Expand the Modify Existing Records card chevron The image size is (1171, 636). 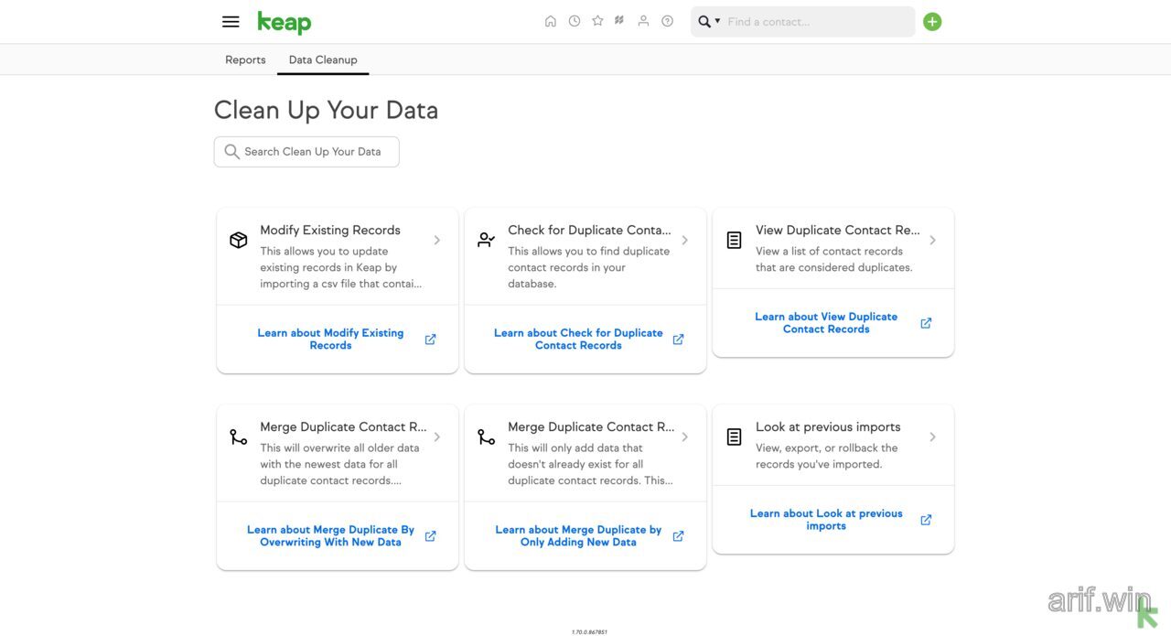tap(436, 240)
